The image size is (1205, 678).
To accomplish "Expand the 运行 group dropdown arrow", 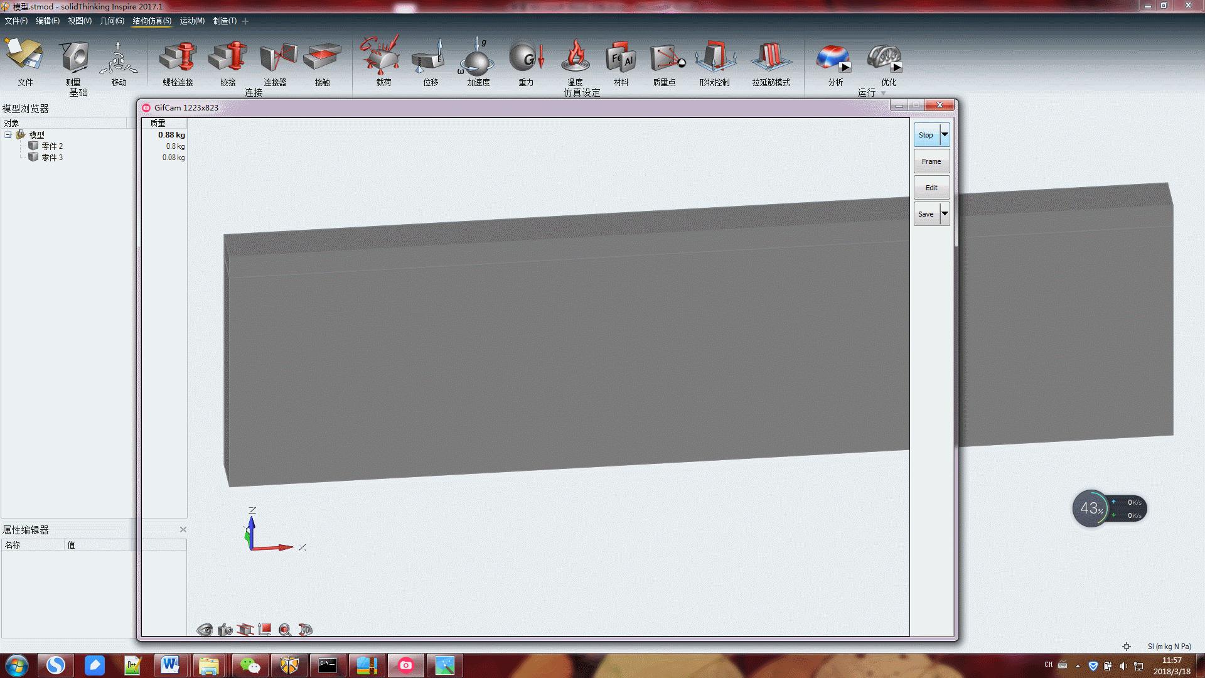I will 883,93.
